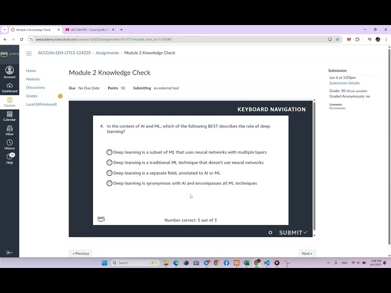Viewport: 391px width, 293px height.
Task: Click the page vertical scrollbar
Action: click(x=389, y=147)
